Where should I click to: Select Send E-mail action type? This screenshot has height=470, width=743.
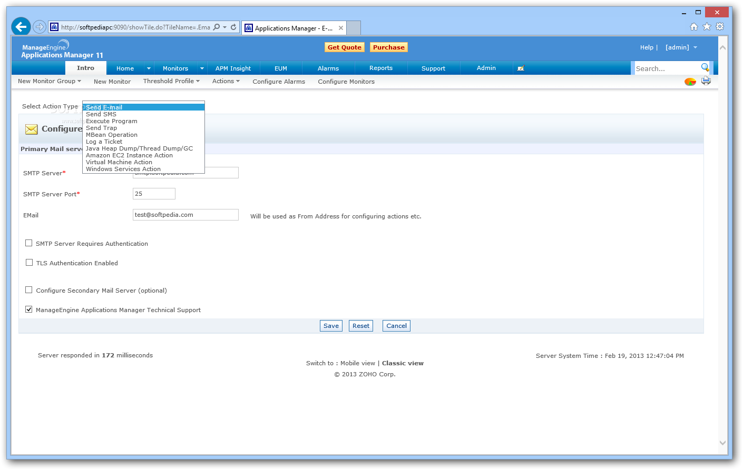(x=144, y=107)
